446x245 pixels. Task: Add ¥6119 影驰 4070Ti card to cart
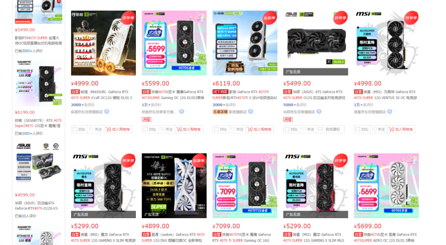(260, 129)
